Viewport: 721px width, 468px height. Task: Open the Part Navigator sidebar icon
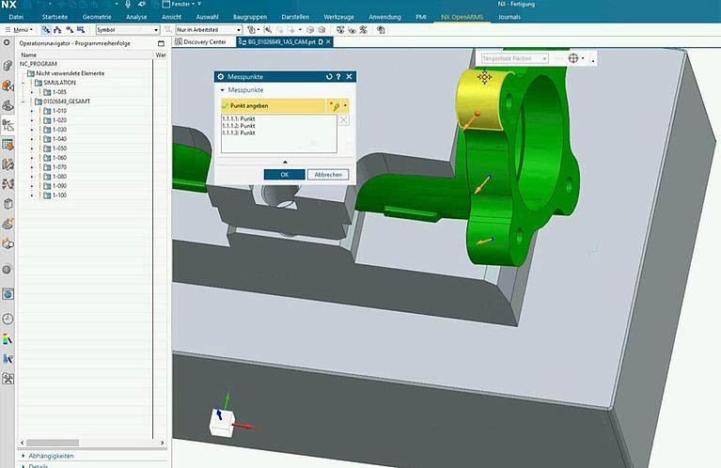(x=8, y=105)
